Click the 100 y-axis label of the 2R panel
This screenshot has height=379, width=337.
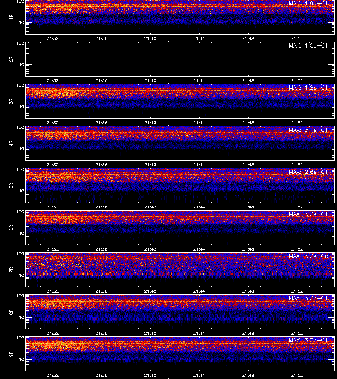(x=20, y=43)
